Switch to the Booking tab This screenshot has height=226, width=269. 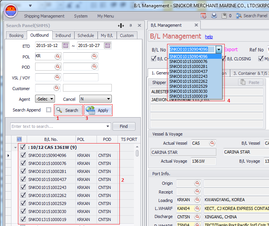tap(16, 36)
